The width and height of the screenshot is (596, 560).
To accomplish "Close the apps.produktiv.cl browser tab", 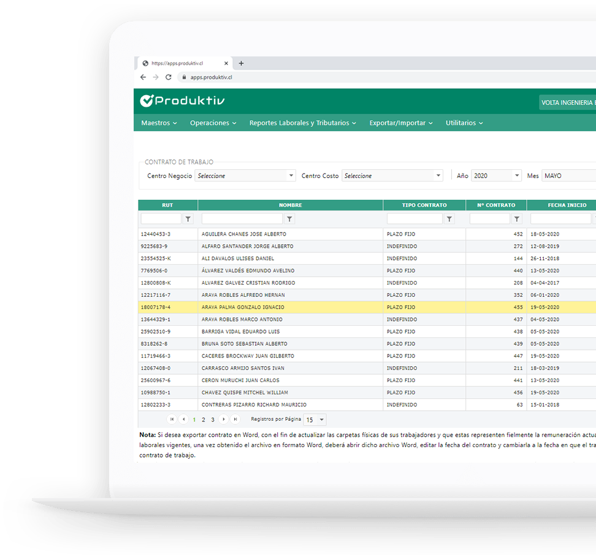I will click(226, 64).
